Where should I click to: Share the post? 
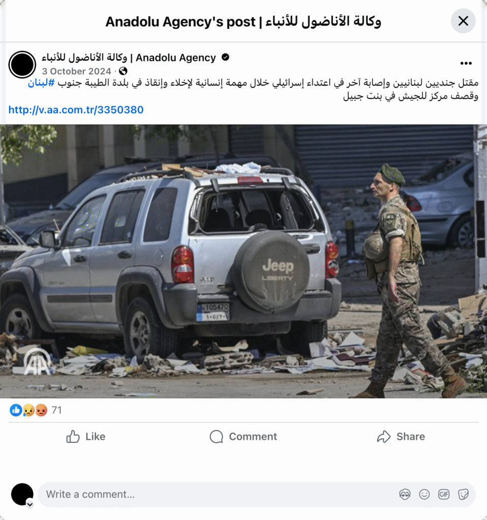tap(401, 436)
